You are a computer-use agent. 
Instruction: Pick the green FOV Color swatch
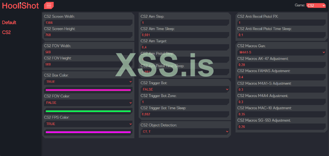(88, 111)
